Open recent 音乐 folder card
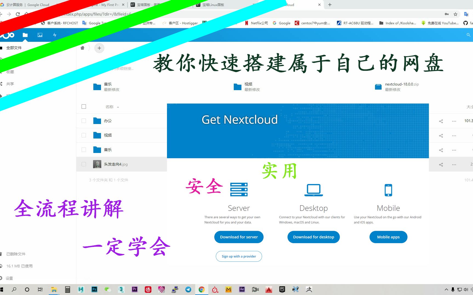 [x=107, y=87]
